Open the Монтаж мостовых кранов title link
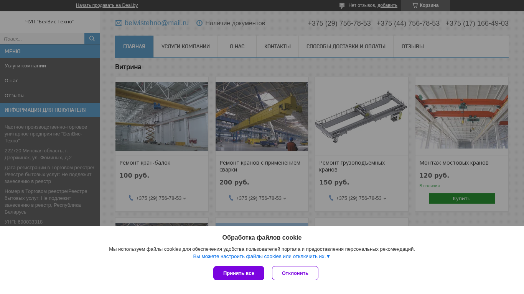524x294 pixels. tap(454, 163)
